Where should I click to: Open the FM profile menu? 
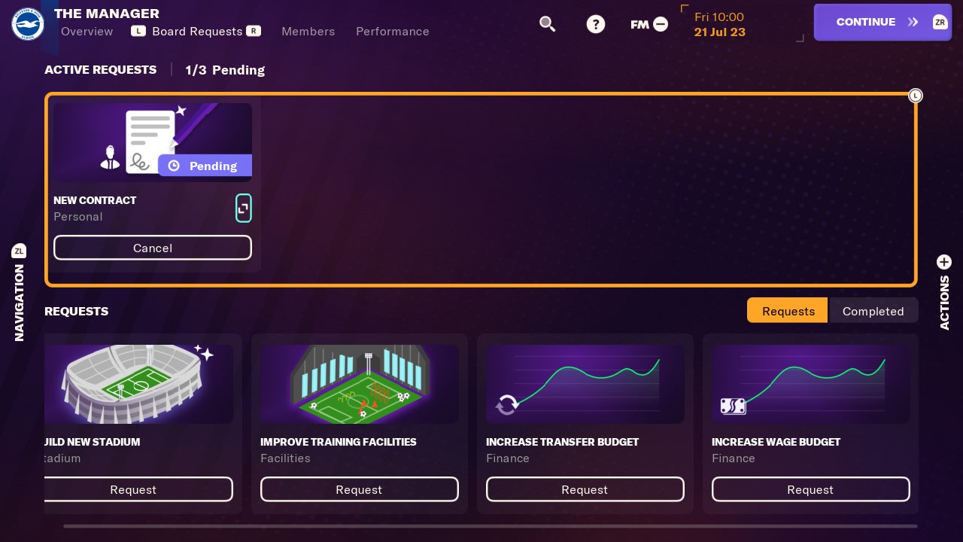coord(648,24)
